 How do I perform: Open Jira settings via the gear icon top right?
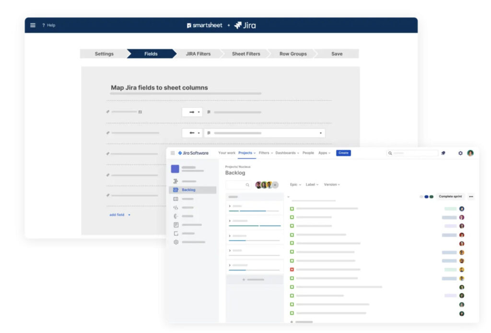(460, 153)
